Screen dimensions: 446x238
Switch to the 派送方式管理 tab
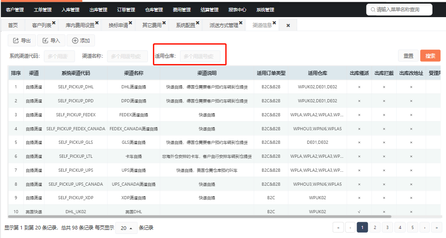point(224,25)
